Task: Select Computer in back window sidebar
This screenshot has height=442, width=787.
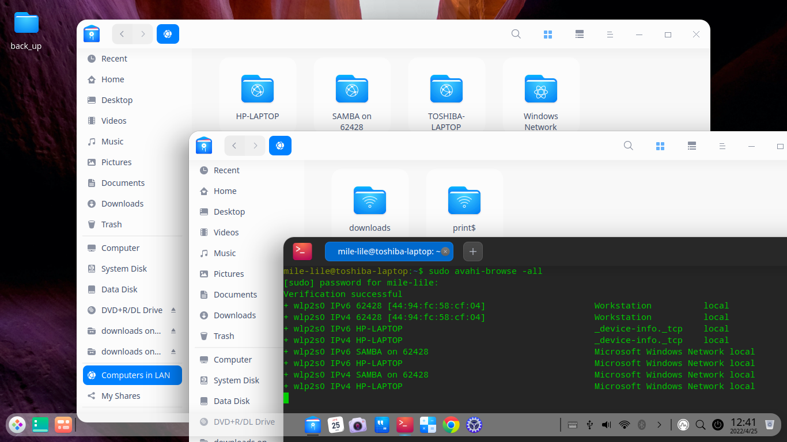Action: click(133, 248)
